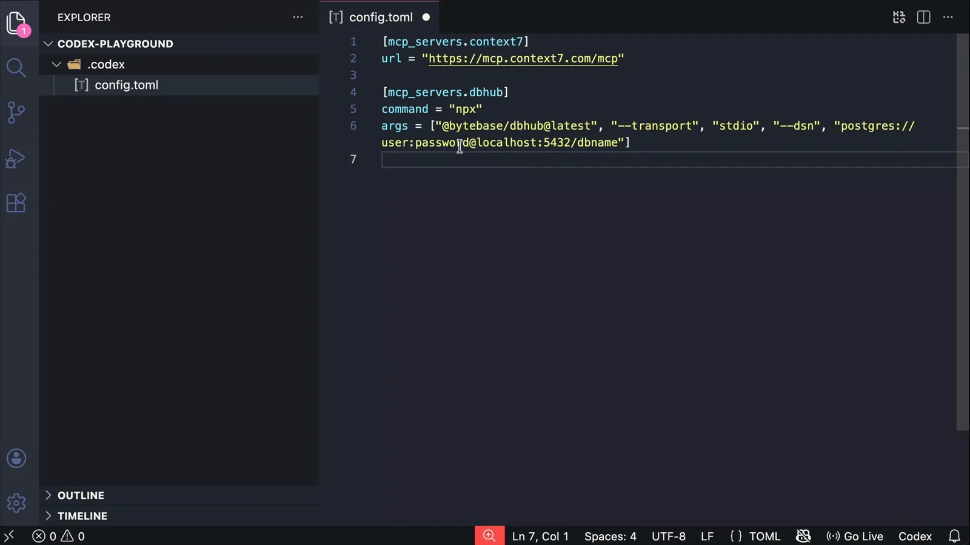The image size is (970, 545).
Task: Close the unsaved config.toml tab dot
Action: pyautogui.click(x=426, y=17)
